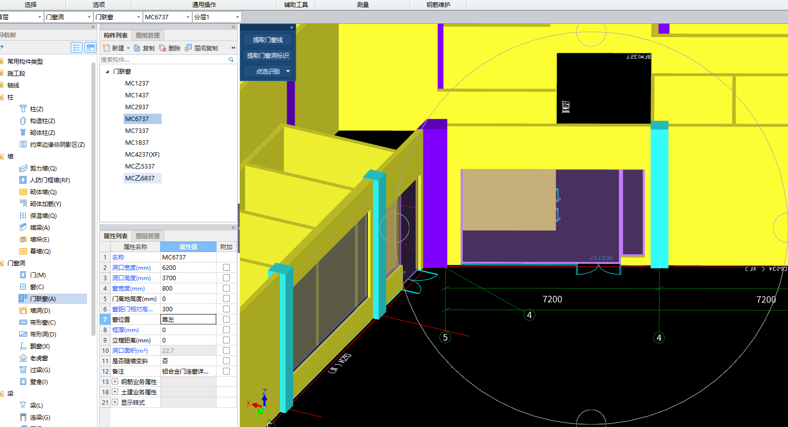Check the 附加 box for 备注
The height and width of the screenshot is (427, 788).
tap(226, 371)
